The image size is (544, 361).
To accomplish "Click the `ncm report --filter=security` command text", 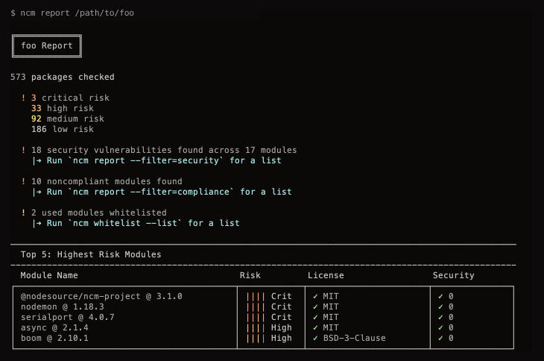I will (x=154, y=160).
